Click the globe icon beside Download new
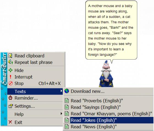The image size is (154, 131). point(67,91)
